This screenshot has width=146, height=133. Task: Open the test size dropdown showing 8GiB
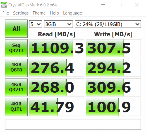(x=58, y=24)
